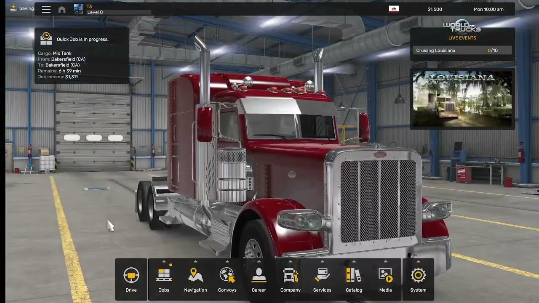Open the Company management menu
The image size is (539, 303).
point(290,279)
